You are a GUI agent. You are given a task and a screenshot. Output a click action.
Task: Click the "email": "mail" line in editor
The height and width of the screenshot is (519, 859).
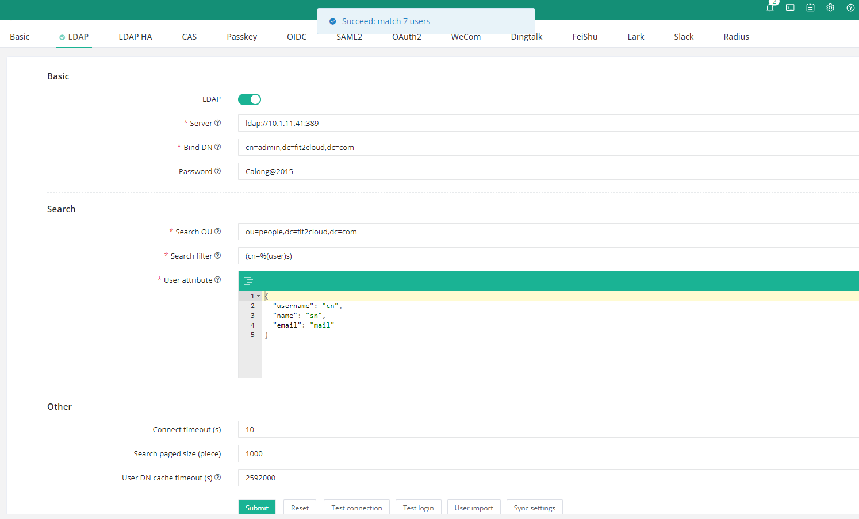(x=304, y=325)
